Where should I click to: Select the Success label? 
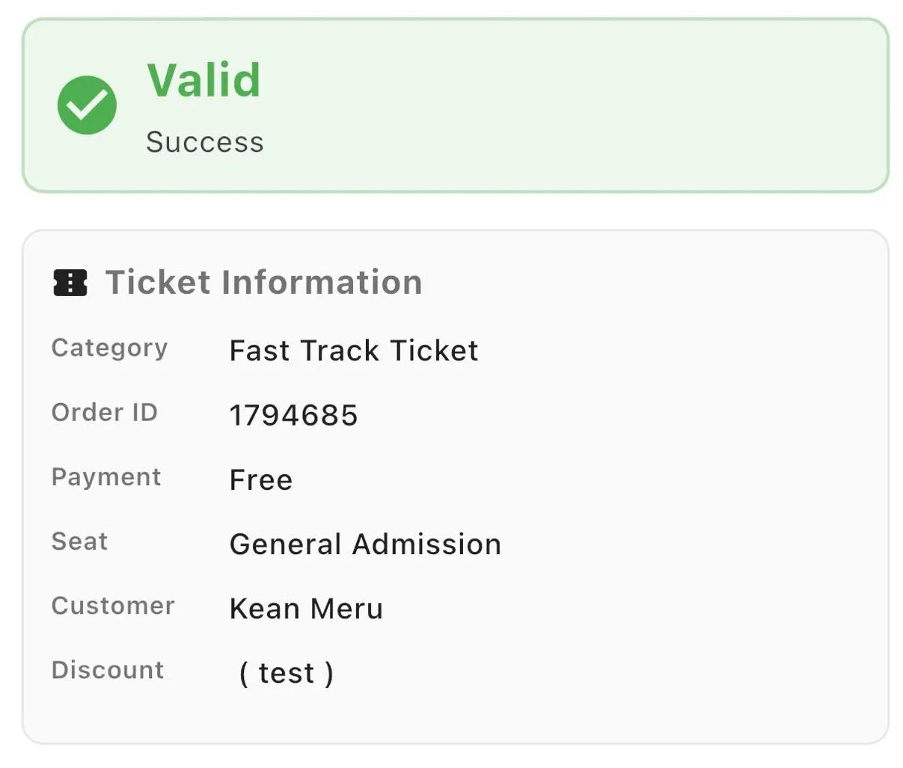coord(204,142)
